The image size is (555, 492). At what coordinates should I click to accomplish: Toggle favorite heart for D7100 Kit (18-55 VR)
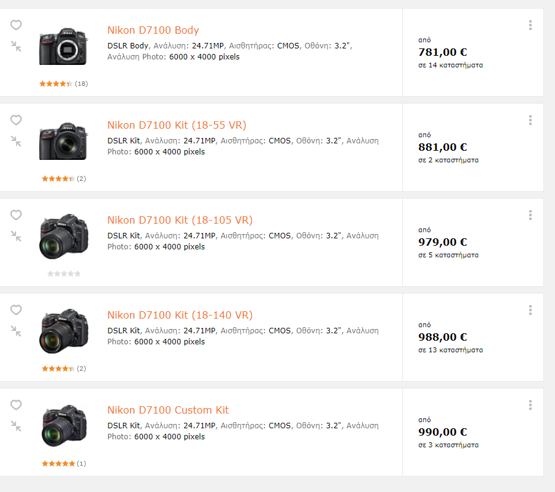coord(16,120)
